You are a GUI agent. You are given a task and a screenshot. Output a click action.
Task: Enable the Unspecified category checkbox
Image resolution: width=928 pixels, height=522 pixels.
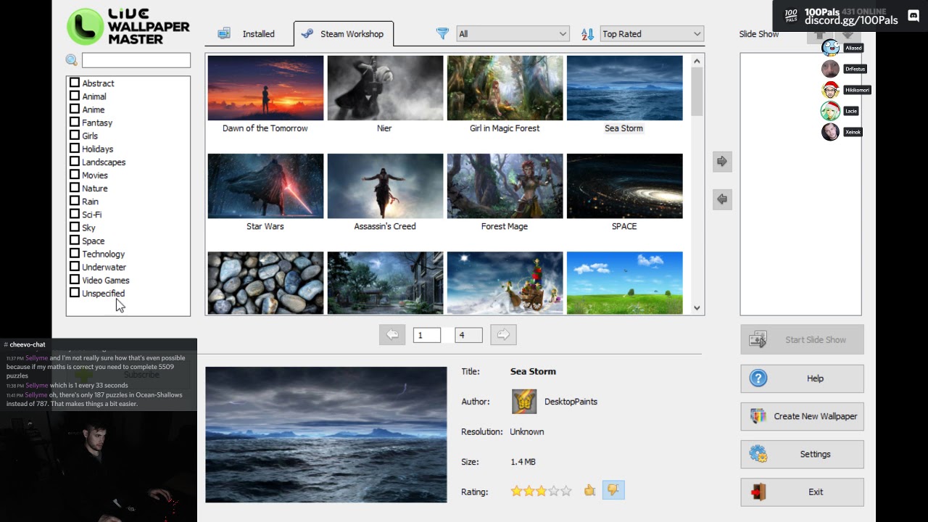(x=75, y=293)
